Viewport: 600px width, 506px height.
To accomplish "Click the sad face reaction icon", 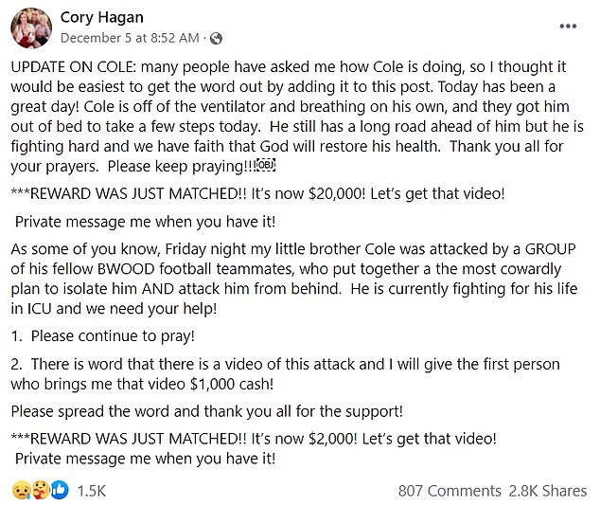I will coord(22,490).
